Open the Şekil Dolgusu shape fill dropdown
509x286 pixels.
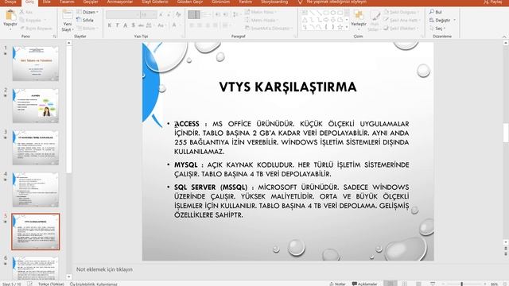(x=401, y=12)
